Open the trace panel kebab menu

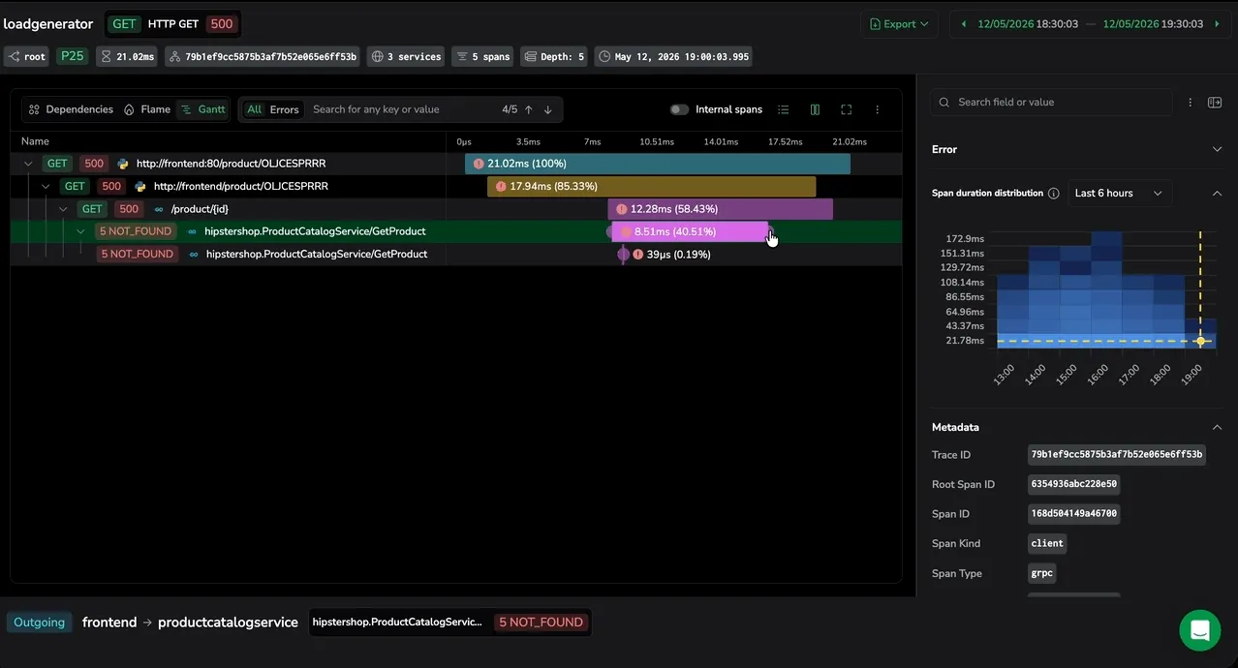877,109
